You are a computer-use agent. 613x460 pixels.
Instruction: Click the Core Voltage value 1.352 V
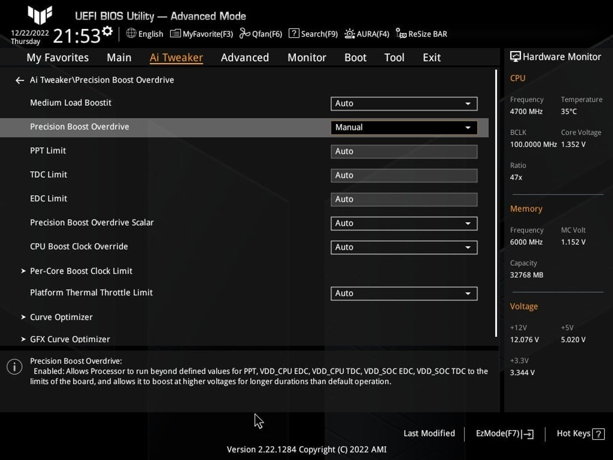coord(573,144)
